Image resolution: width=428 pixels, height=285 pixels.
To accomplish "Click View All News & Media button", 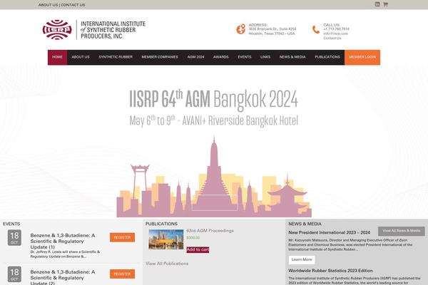I will 401,231.
